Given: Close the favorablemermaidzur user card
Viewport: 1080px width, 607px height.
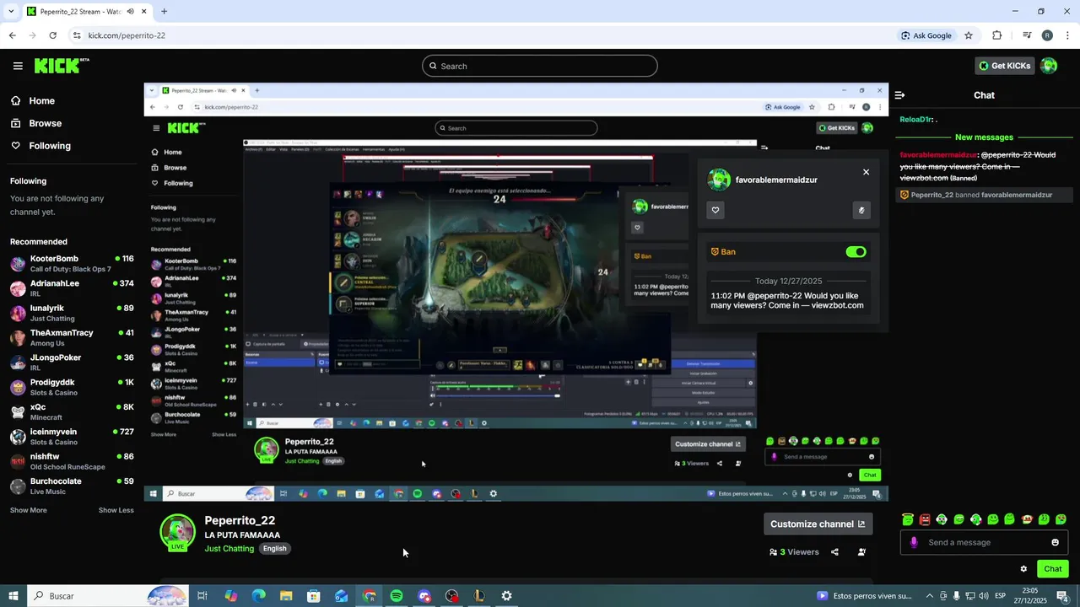Looking at the screenshot, I should pos(866,172).
